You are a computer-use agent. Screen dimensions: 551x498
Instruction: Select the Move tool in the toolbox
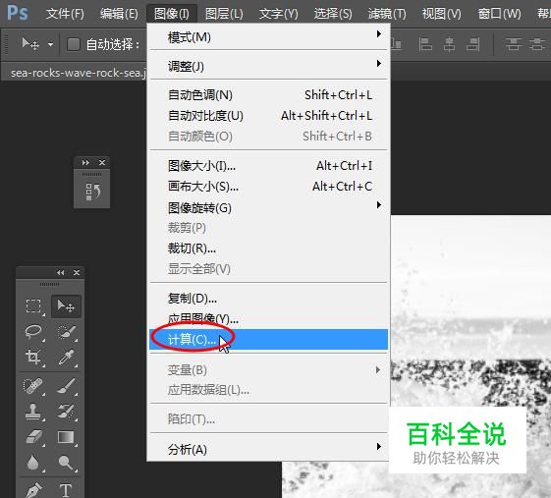coord(66,306)
